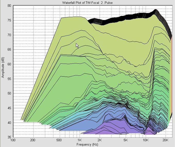Click the 75 dB tick label

click(x=9, y=20)
